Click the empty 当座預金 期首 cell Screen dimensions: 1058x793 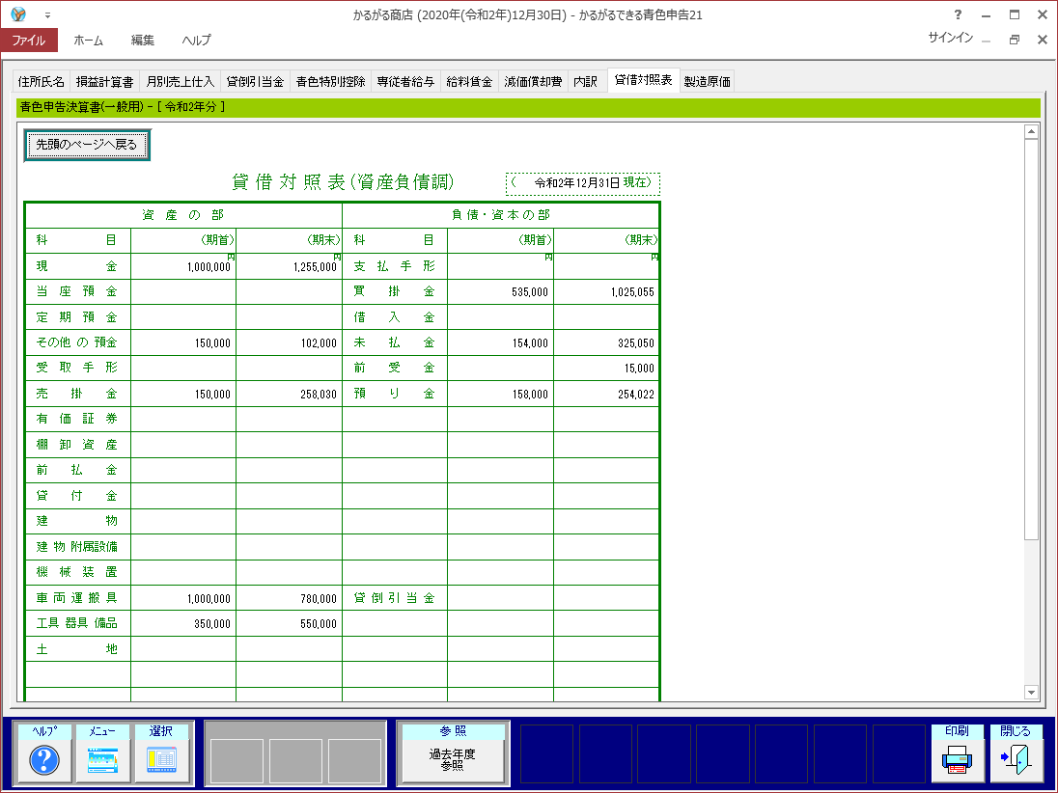pyautogui.click(x=183, y=291)
